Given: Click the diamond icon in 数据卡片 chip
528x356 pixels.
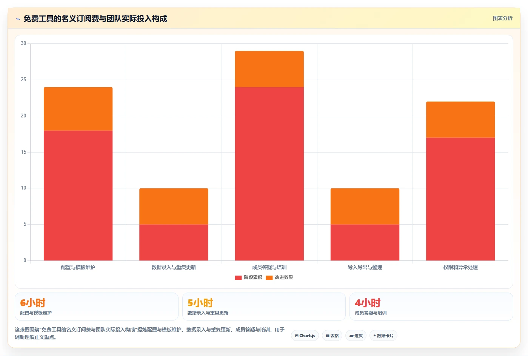Looking at the screenshot, I should (x=374, y=336).
